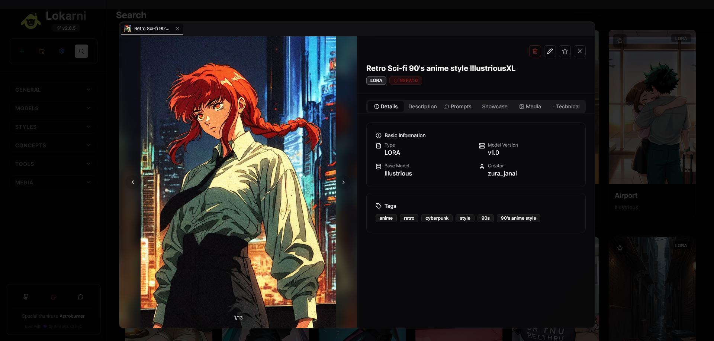Click the Basic Information heading

coord(405,135)
